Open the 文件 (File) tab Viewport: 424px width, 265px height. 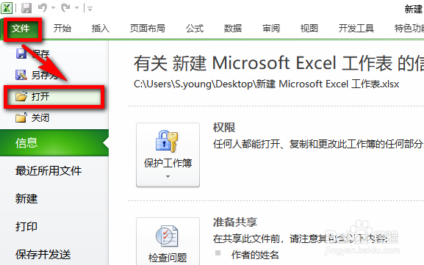21,29
